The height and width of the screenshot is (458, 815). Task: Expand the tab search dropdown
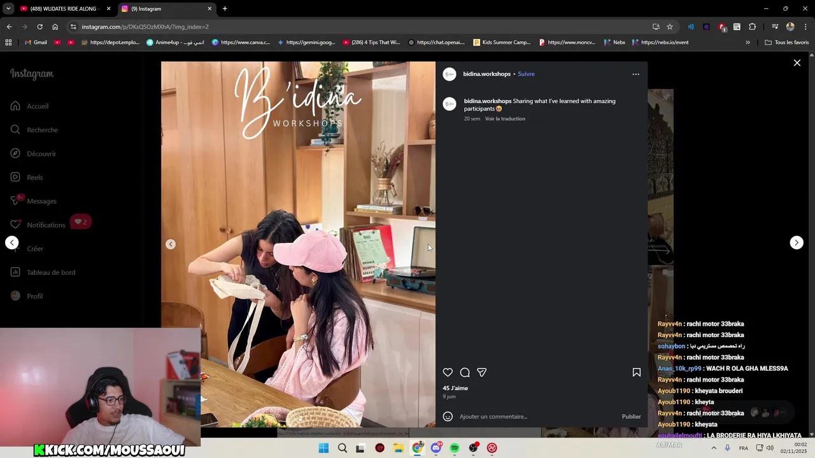click(x=8, y=9)
